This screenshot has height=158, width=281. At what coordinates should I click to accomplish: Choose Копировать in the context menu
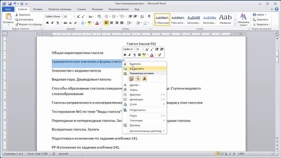[x=144, y=68]
